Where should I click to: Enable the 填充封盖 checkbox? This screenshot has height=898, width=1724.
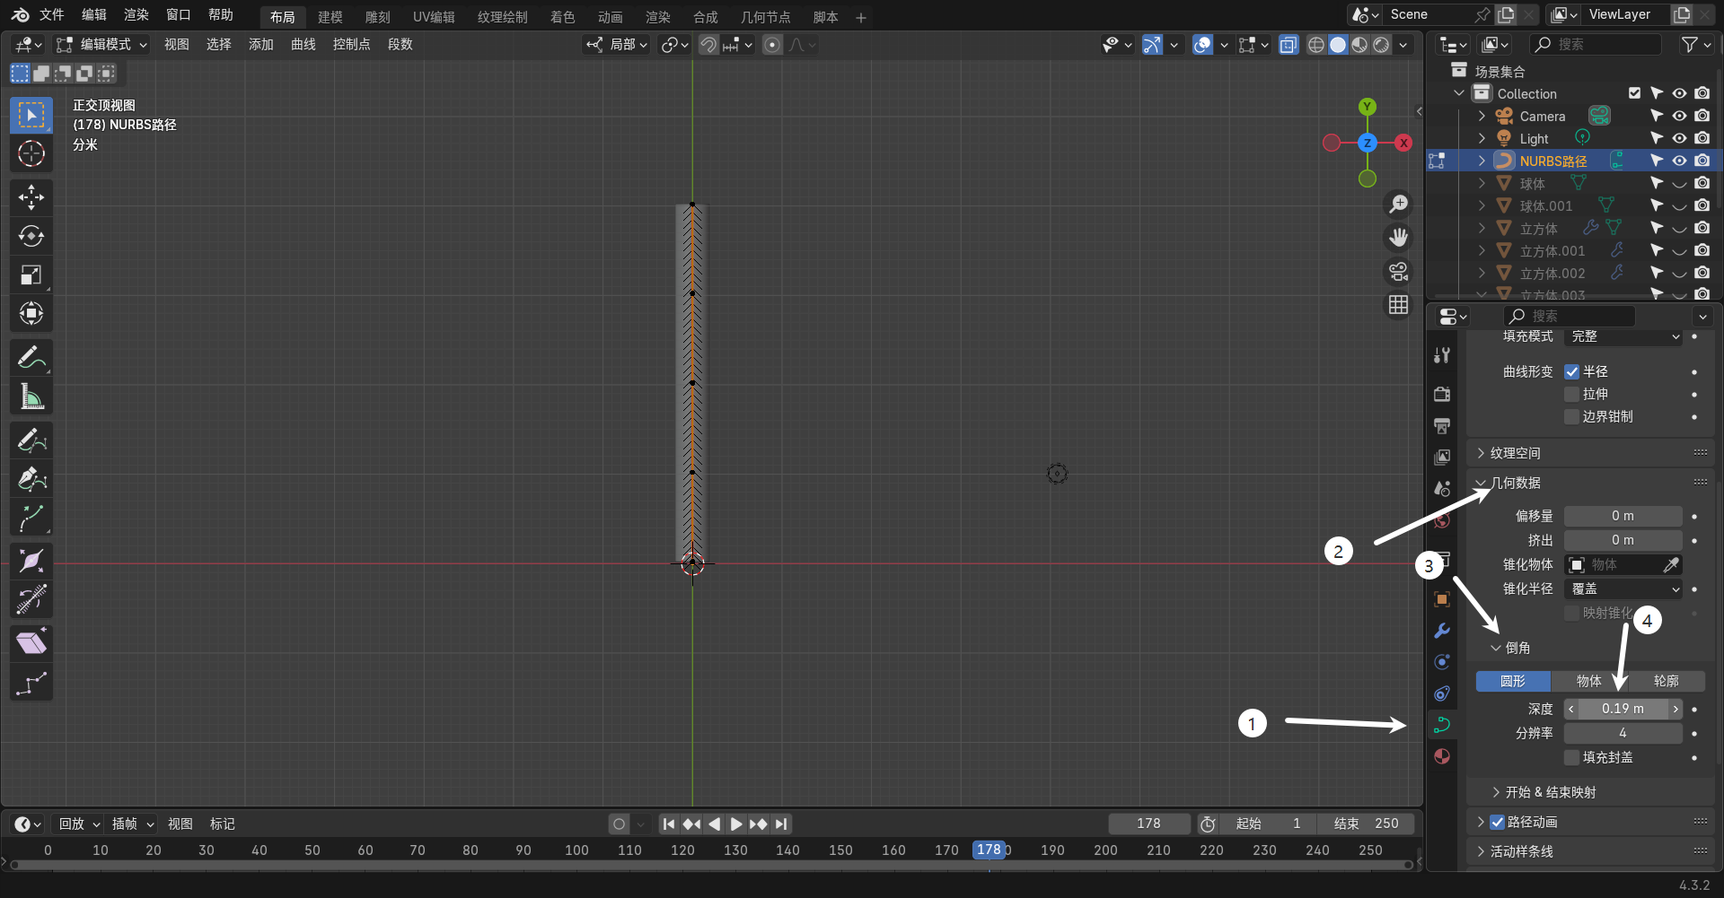(x=1571, y=758)
